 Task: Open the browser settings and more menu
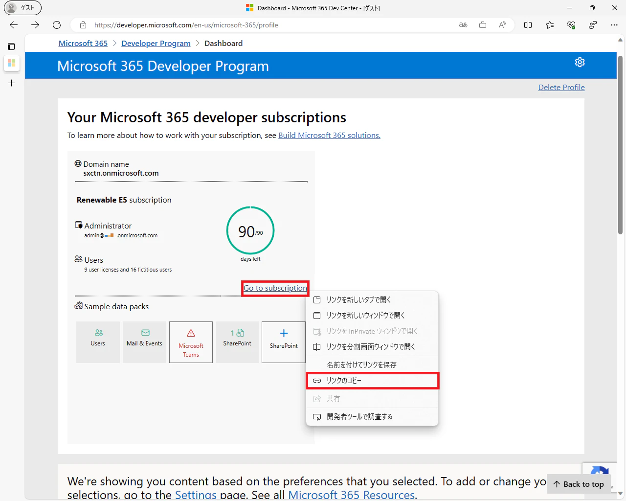614,25
